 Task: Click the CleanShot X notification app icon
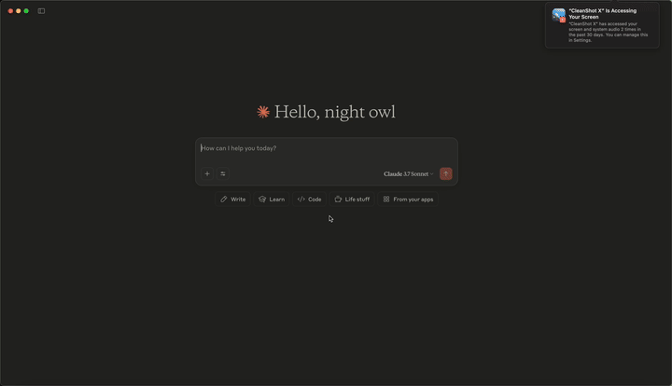(x=559, y=15)
